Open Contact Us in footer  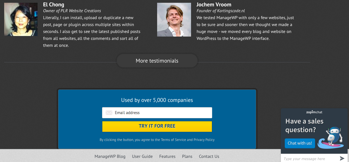click(209, 156)
